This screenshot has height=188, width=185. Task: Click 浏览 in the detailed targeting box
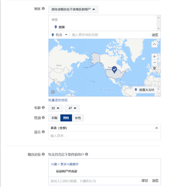point(155,181)
